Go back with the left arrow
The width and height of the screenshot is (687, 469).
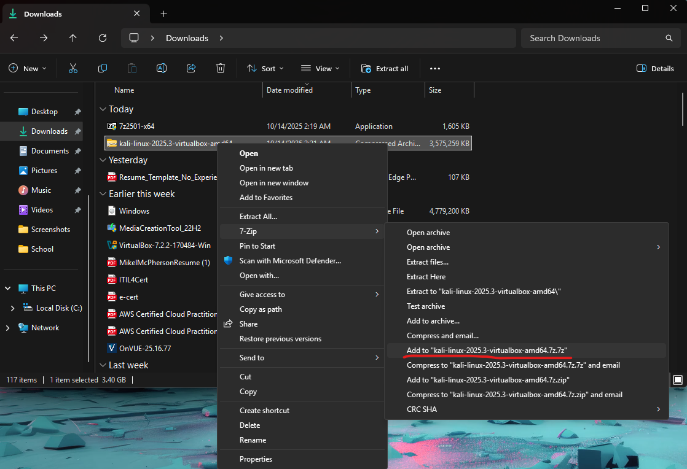14,38
